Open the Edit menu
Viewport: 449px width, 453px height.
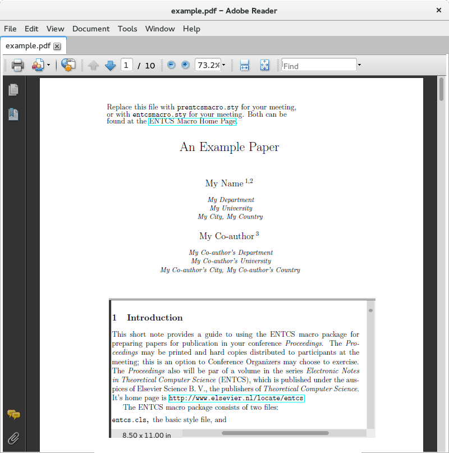point(31,29)
